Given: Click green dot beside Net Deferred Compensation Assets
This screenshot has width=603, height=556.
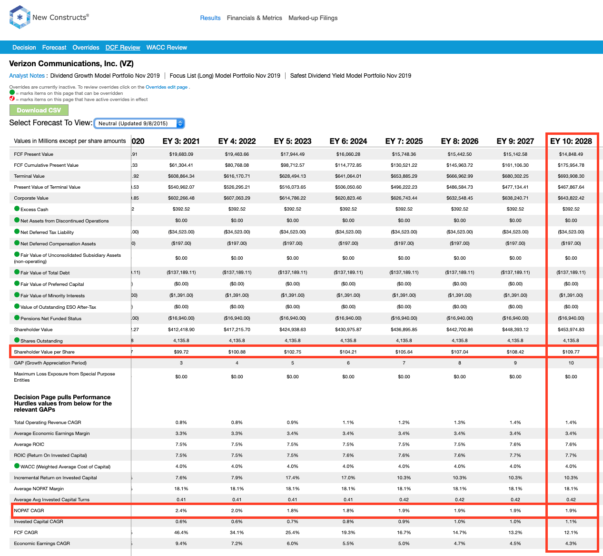Looking at the screenshot, I should point(17,243).
